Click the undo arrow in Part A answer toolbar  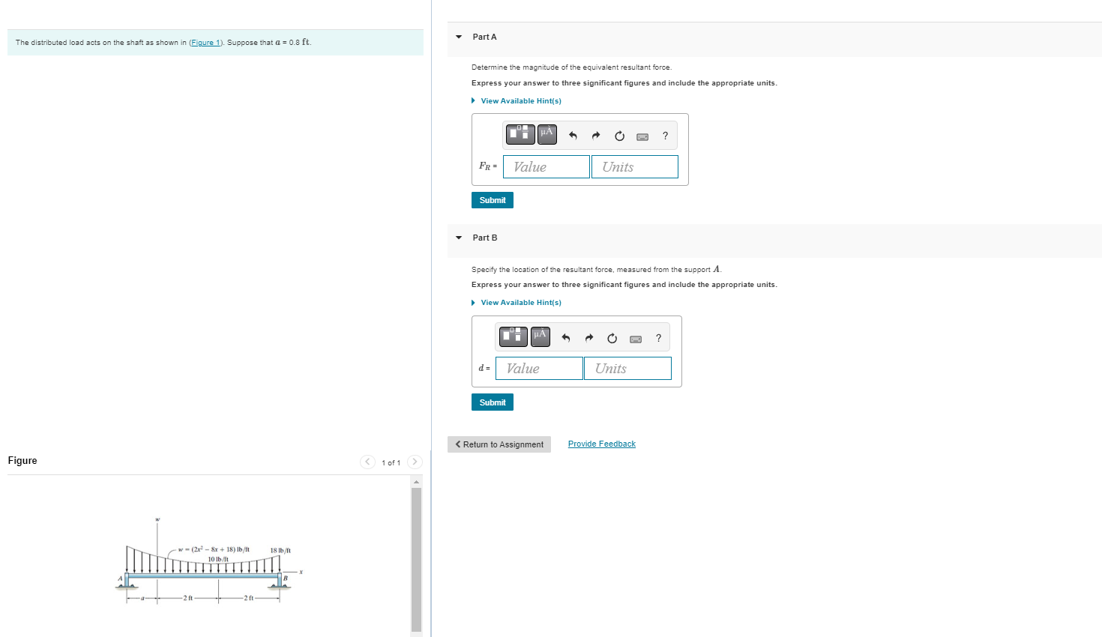[x=572, y=136]
